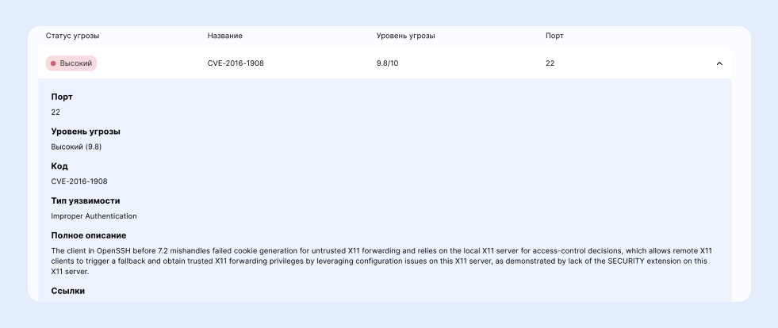The image size is (778, 328).
Task: Click the Ссылки section heading
Action: tap(68, 291)
